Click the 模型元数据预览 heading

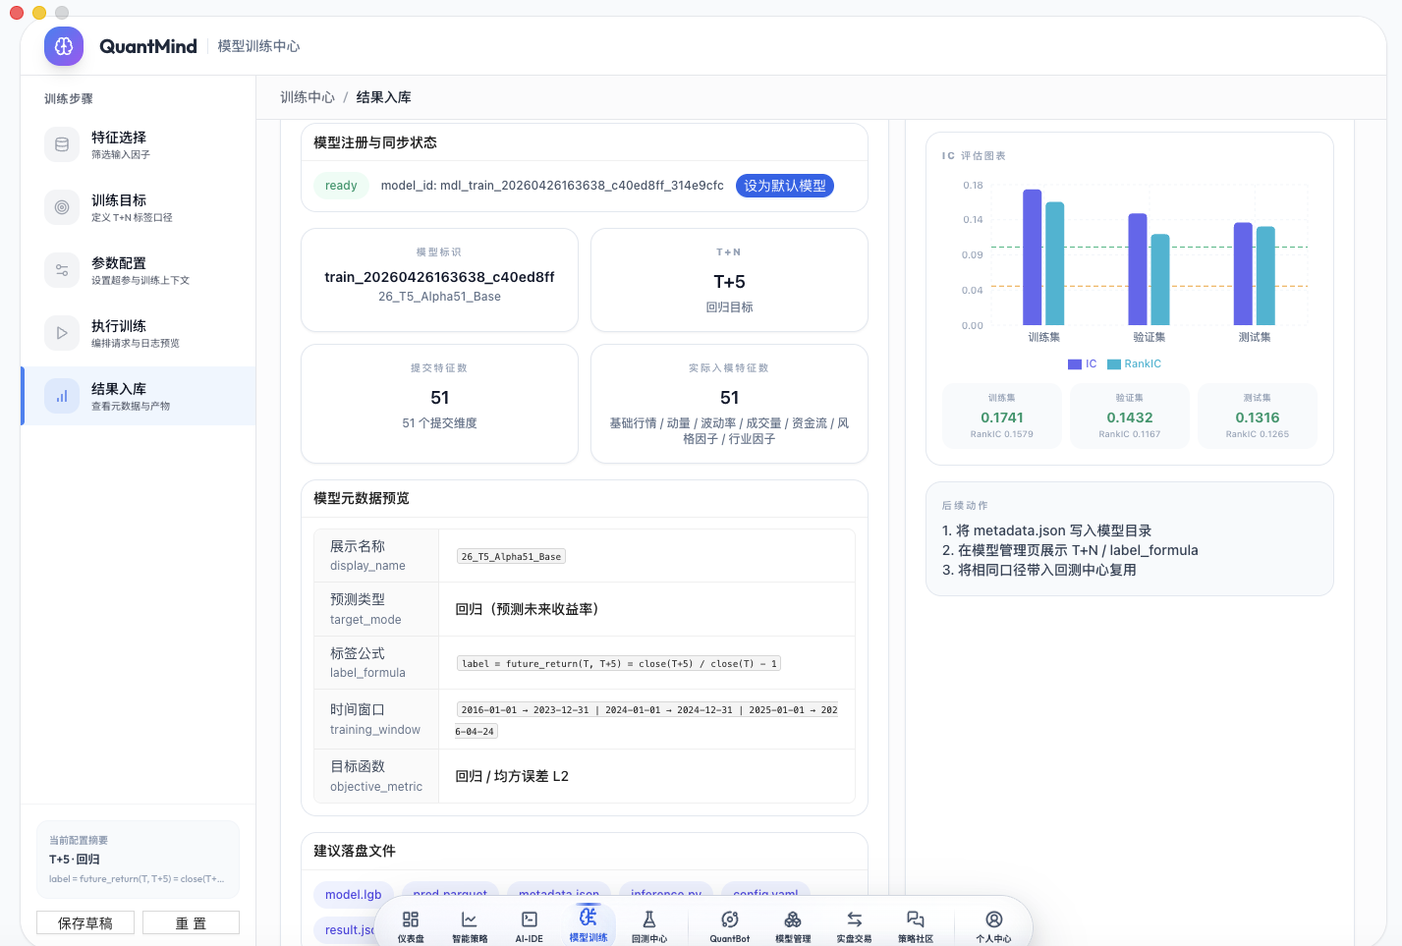(x=362, y=498)
